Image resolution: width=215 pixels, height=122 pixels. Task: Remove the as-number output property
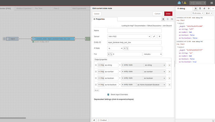coord(170,72)
